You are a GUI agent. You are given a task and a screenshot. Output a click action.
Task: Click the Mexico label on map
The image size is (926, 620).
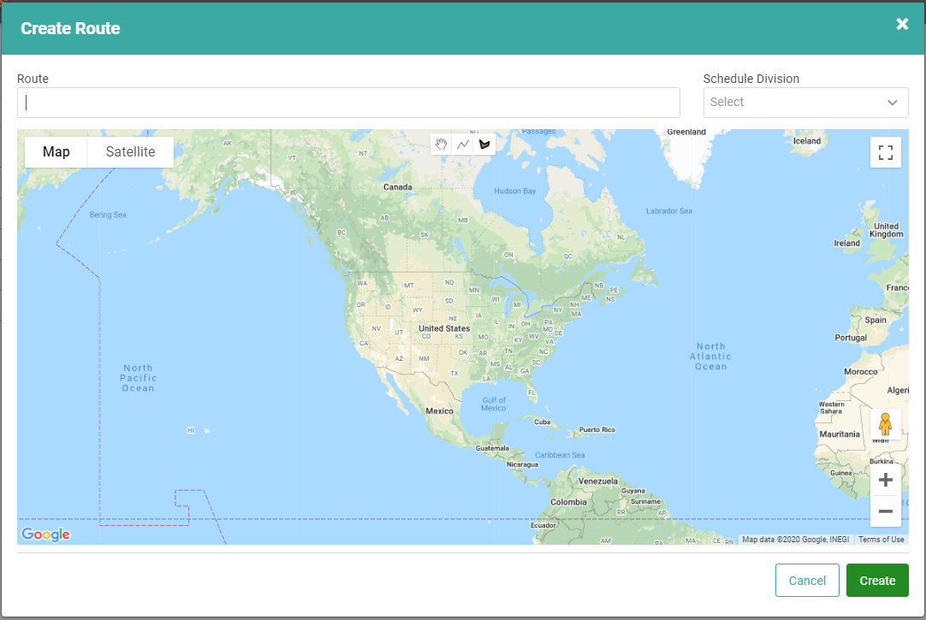439,411
